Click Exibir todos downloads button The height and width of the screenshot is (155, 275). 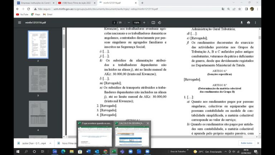[246, 143]
